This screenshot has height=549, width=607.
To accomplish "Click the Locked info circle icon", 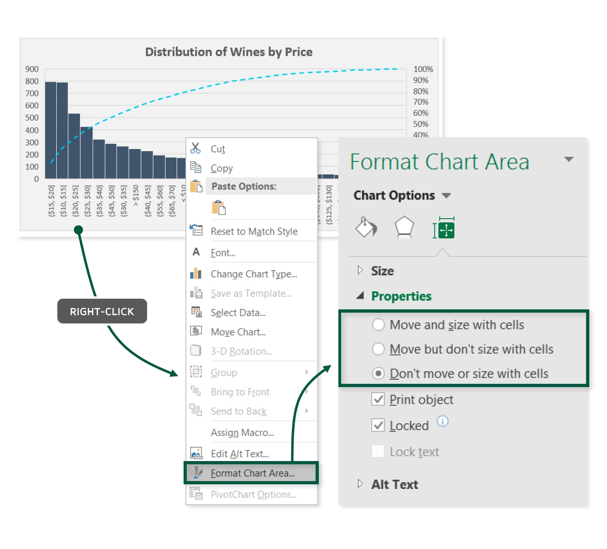I will pos(443,422).
